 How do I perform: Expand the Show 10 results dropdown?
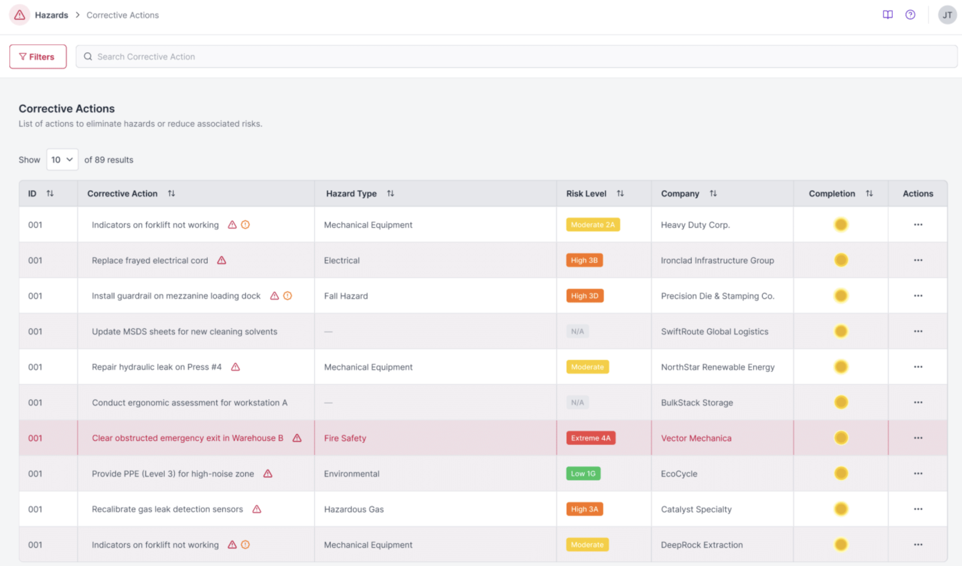(x=62, y=160)
